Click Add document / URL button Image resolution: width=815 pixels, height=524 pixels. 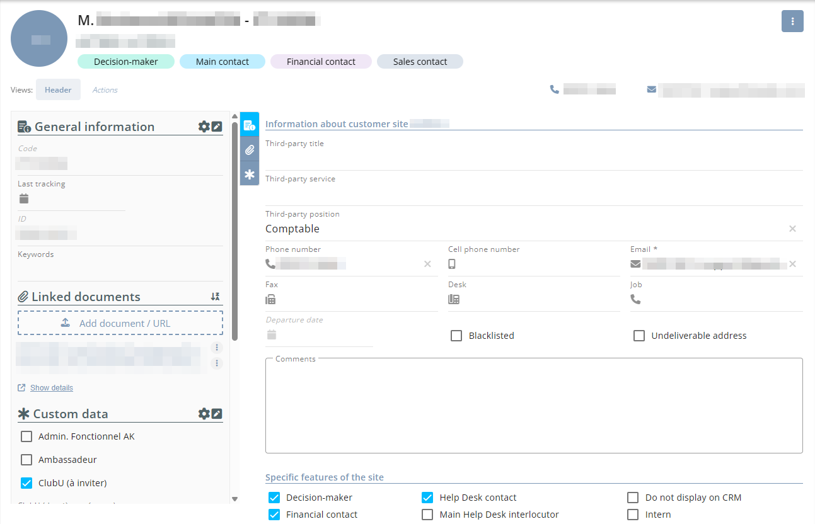coord(120,323)
